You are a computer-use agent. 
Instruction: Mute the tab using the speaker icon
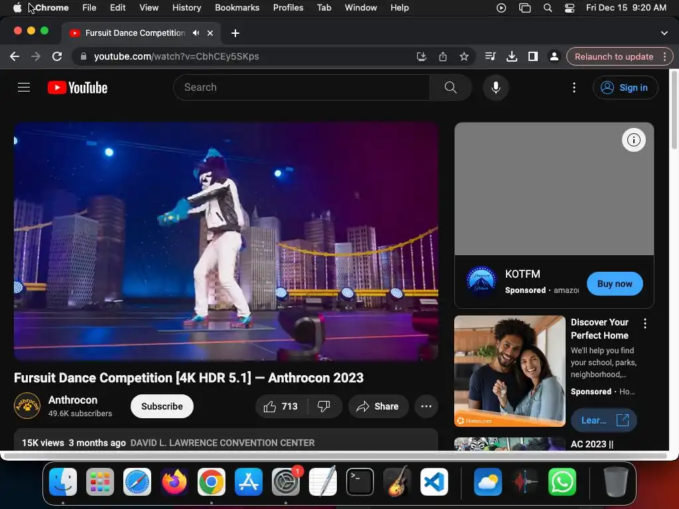[196, 32]
